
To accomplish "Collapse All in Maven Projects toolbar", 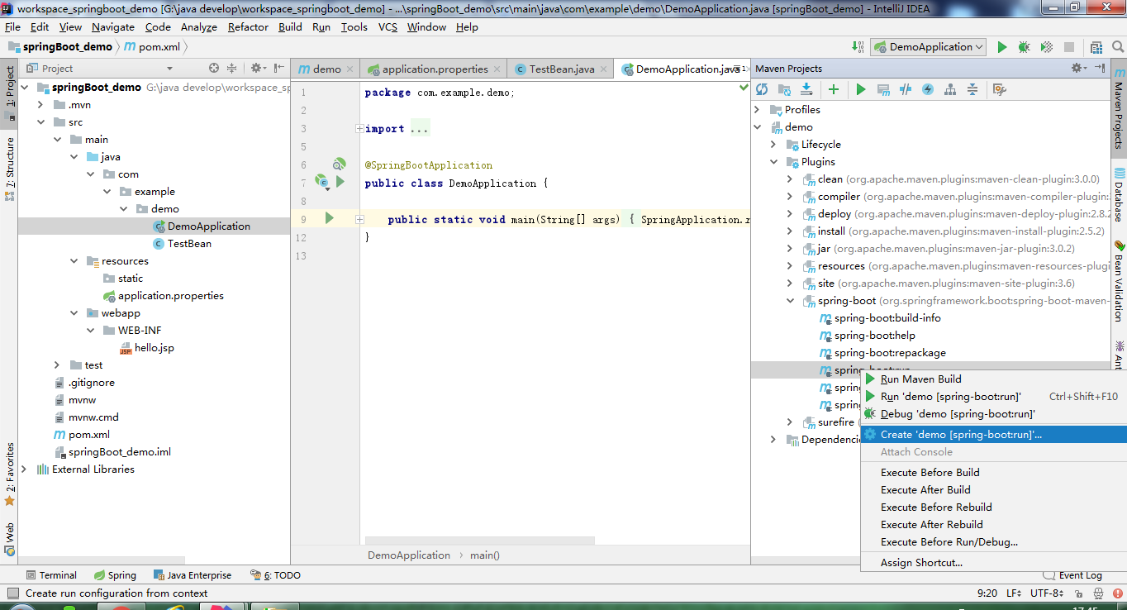I will 972,89.
